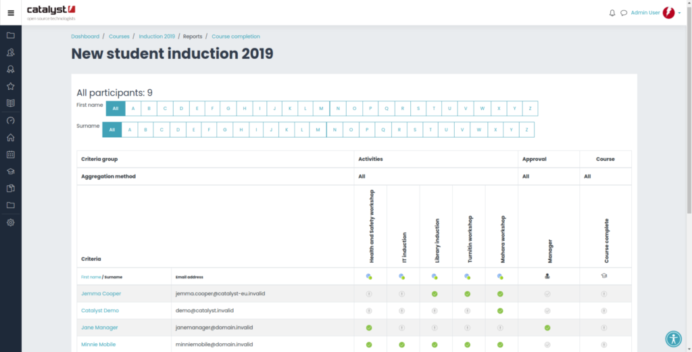Viewport: 692px width, 352px height.
Task: Click the settings gear in left sidebar
Action: [x=10, y=222]
